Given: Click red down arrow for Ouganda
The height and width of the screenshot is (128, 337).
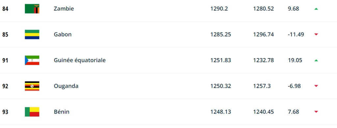Looking at the screenshot, I should point(316,86).
